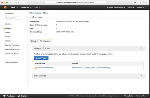Expand the Inline Policies section

pos(142,76)
